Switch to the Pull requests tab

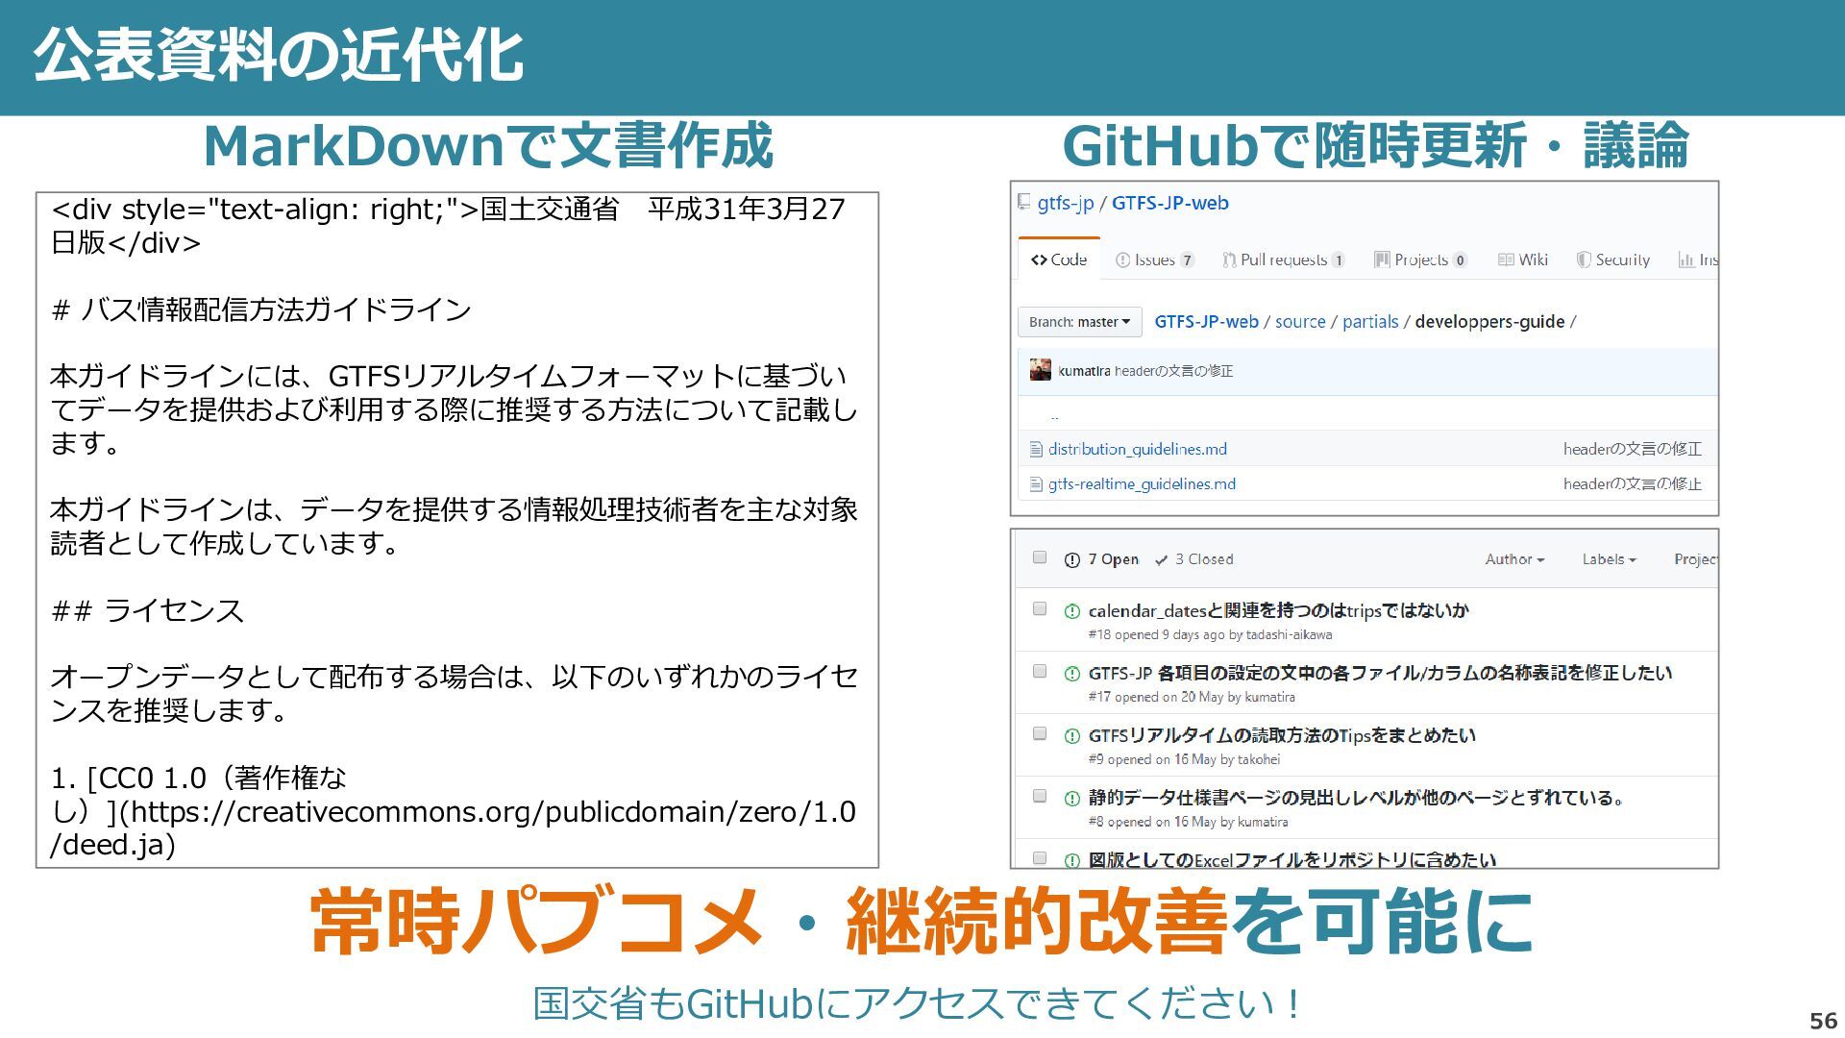[x=1283, y=259]
